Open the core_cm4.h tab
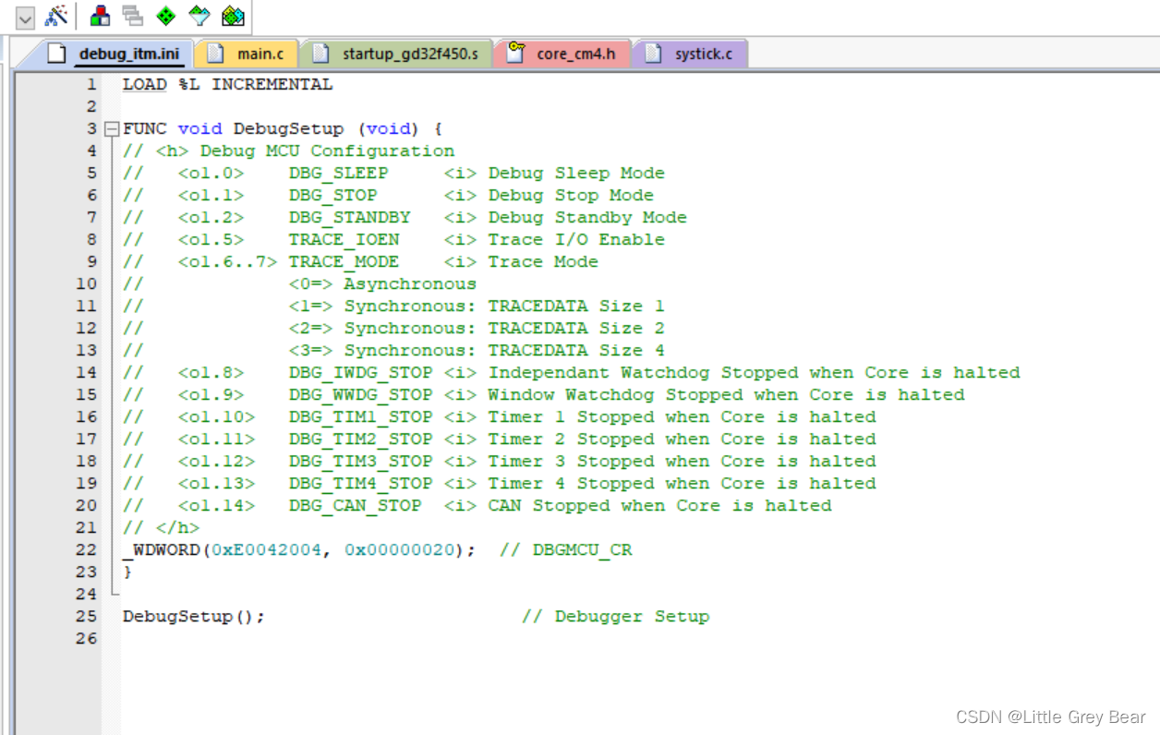The width and height of the screenshot is (1160, 735). coord(563,54)
